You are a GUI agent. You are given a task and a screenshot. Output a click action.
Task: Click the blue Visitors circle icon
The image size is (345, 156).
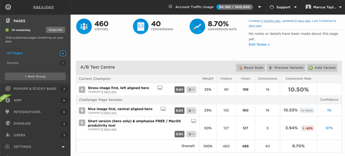84,26
